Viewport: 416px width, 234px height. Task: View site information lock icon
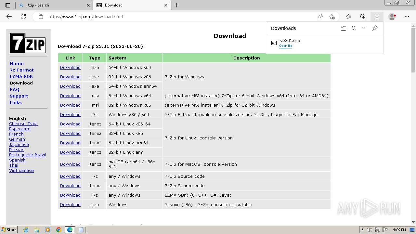point(41,17)
